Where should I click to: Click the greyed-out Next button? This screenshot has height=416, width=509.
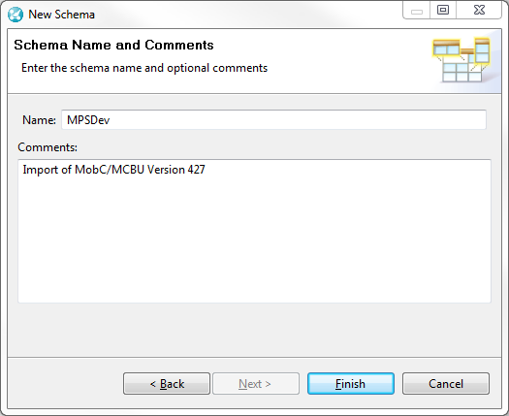click(256, 384)
